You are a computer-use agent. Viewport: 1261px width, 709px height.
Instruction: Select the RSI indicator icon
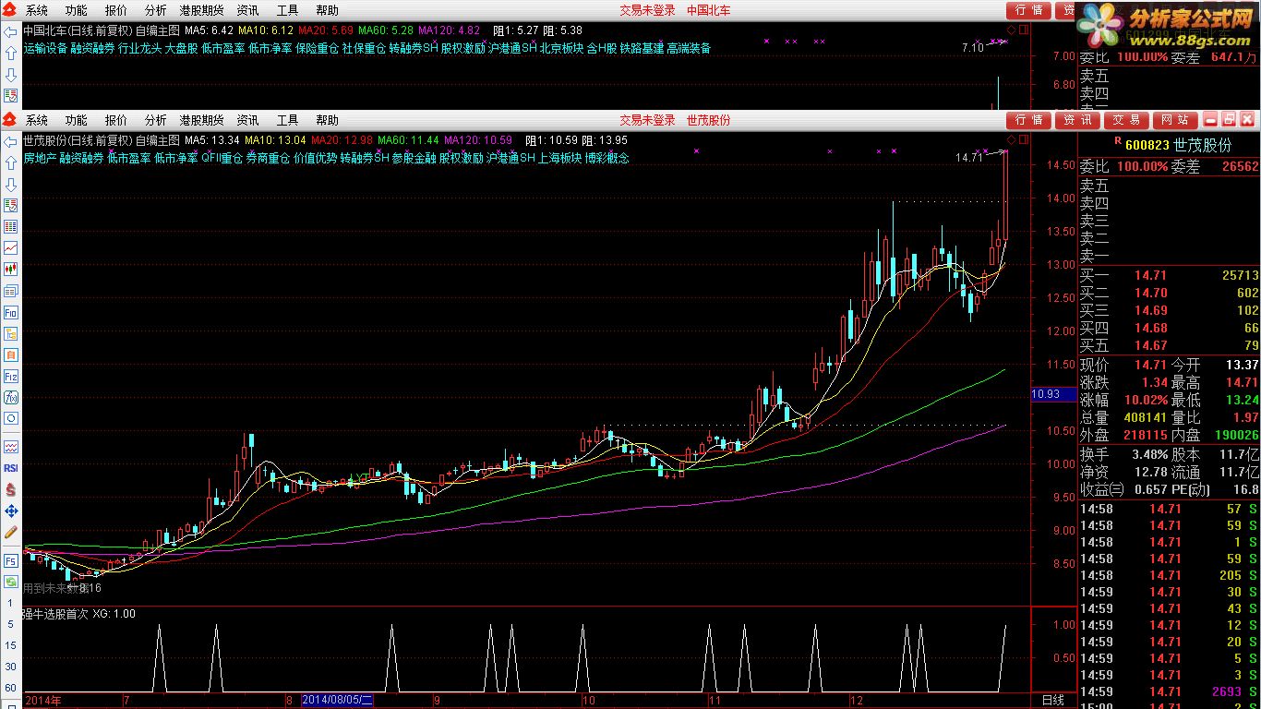pos(10,468)
